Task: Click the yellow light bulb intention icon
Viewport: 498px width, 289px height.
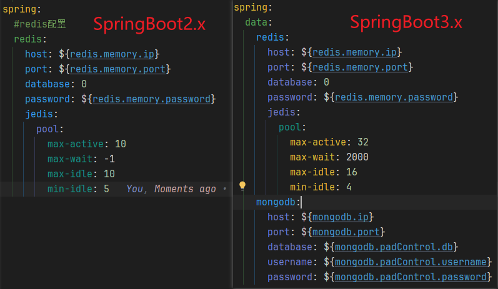Action: tap(242, 186)
